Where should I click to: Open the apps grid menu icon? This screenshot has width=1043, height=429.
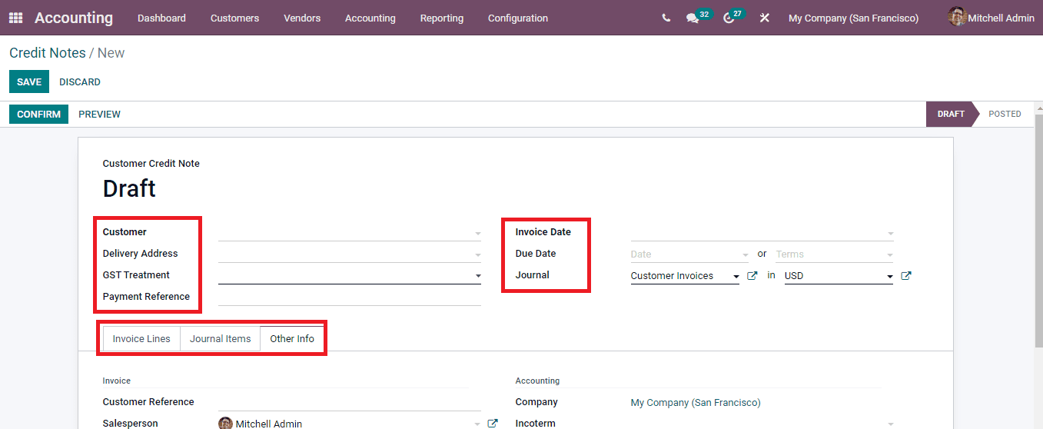point(15,18)
